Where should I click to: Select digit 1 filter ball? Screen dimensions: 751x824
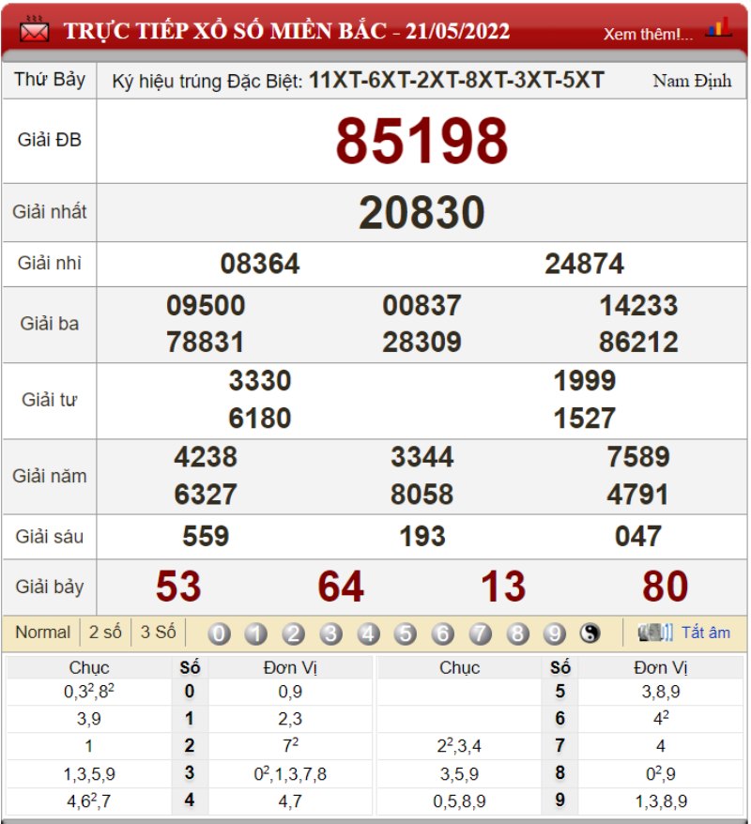click(255, 634)
